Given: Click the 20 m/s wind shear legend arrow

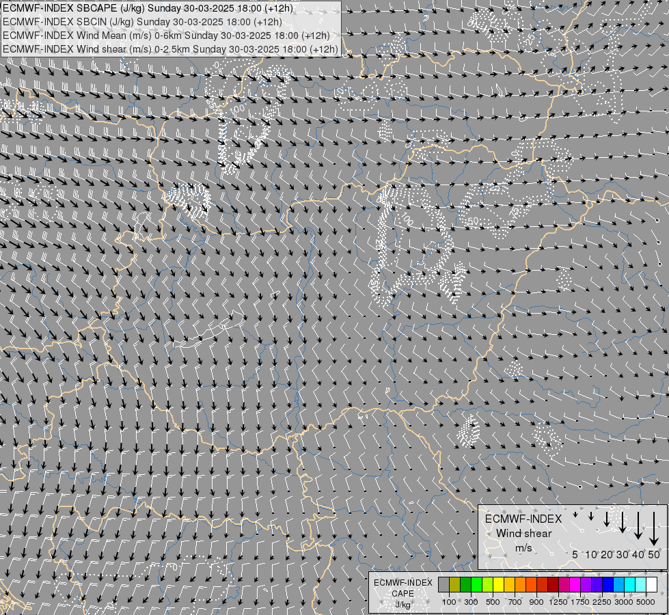Looking at the screenshot, I should [x=606, y=519].
